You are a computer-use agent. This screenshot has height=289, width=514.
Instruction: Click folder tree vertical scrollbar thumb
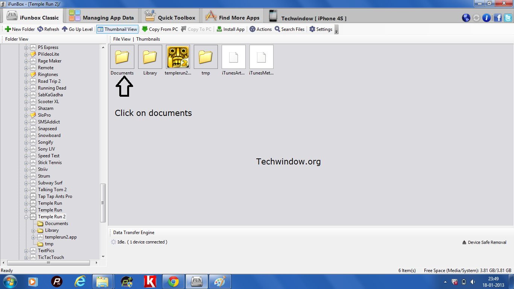[103, 203]
